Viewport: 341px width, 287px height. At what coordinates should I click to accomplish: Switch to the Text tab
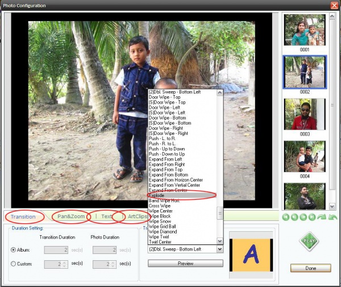tap(106, 216)
